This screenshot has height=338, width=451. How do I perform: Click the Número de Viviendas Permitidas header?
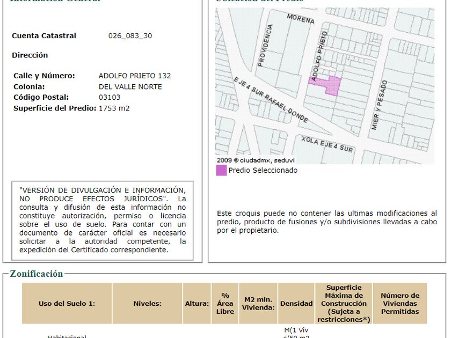pos(399,303)
